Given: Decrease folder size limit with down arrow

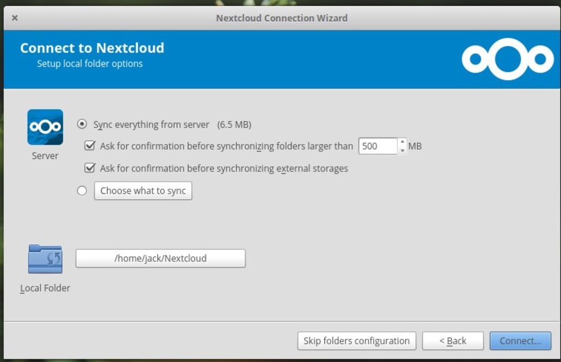Looking at the screenshot, I should (402, 150).
